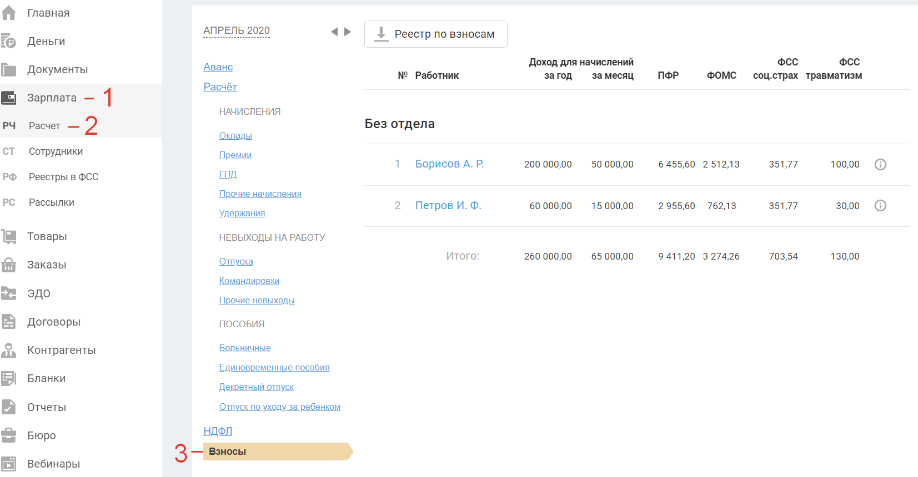
Task: Open the НДФЛ section link
Action: pyautogui.click(x=218, y=431)
